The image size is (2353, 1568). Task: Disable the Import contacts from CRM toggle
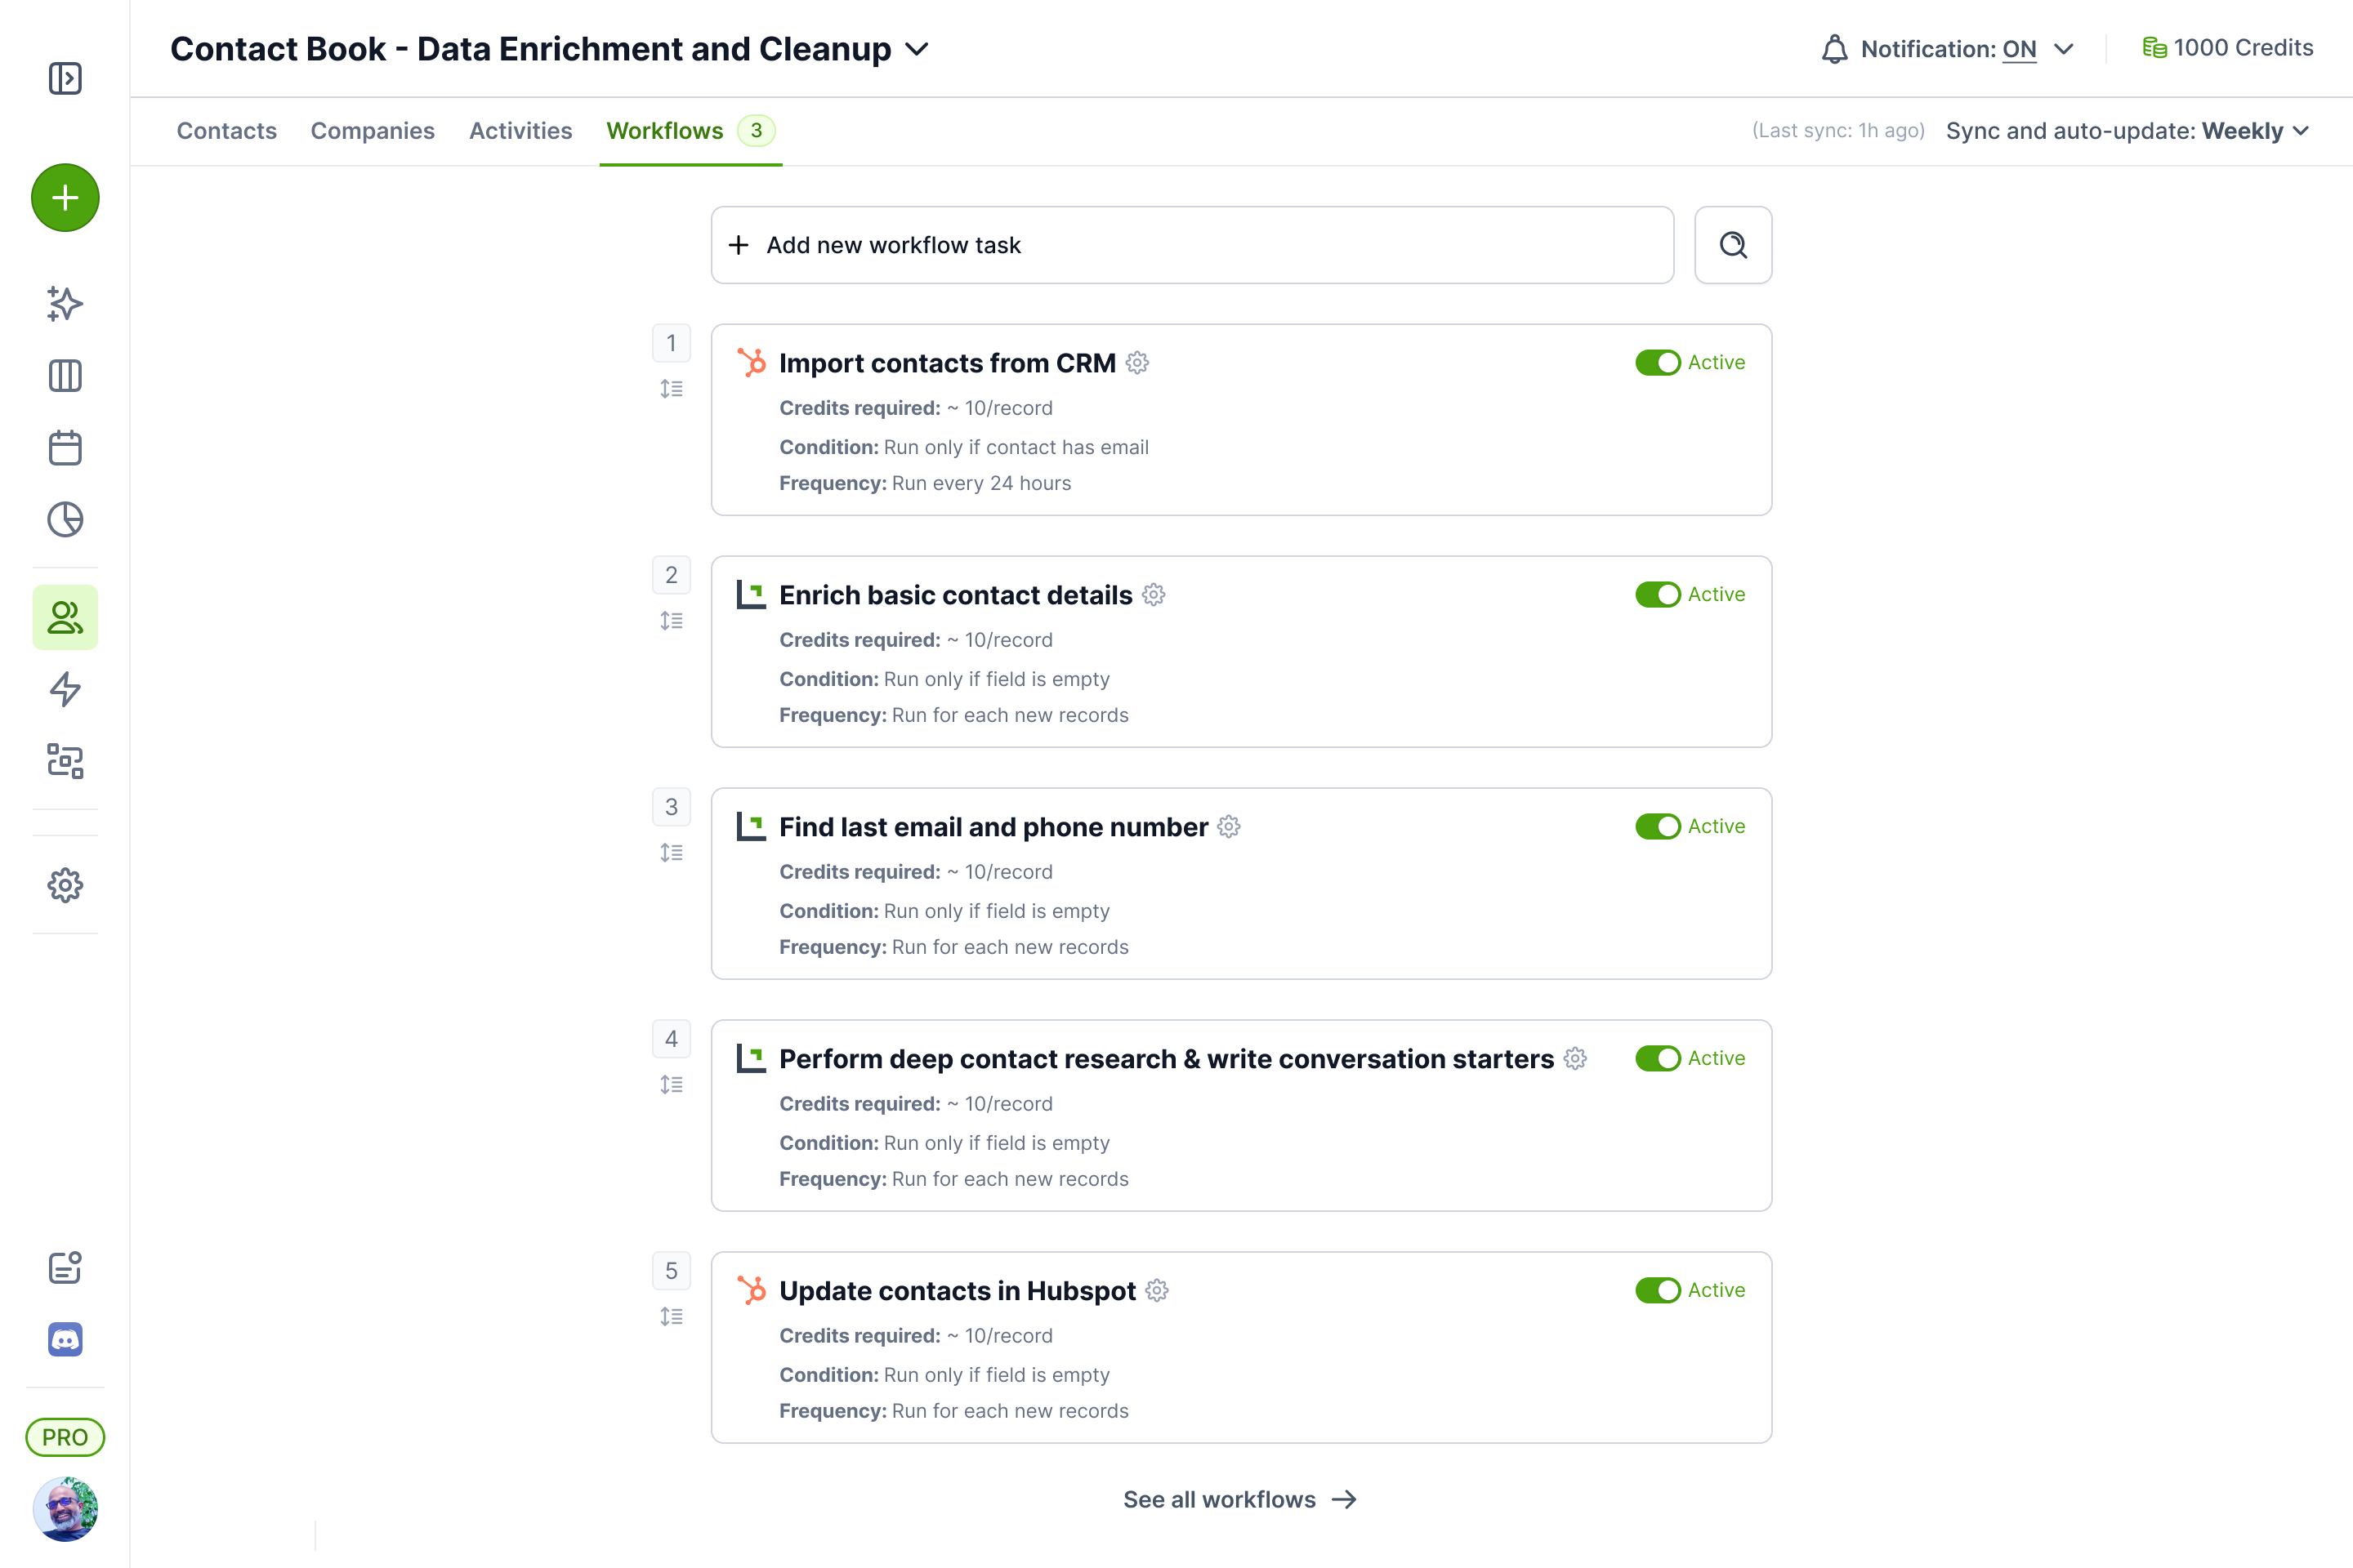tap(1657, 363)
